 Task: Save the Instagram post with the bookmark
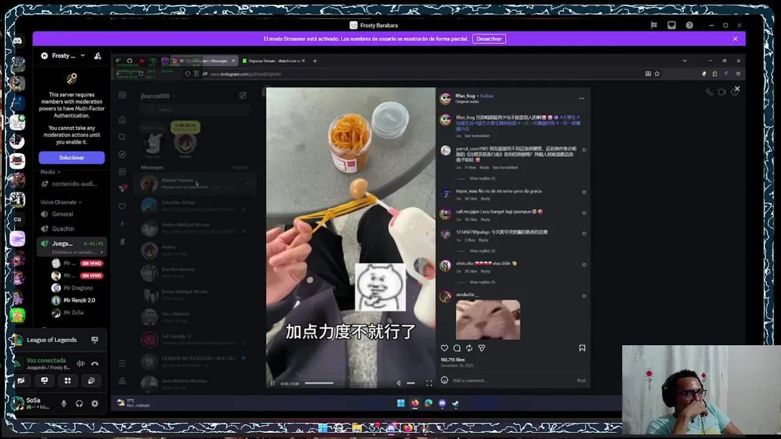(x=582, y=348)
